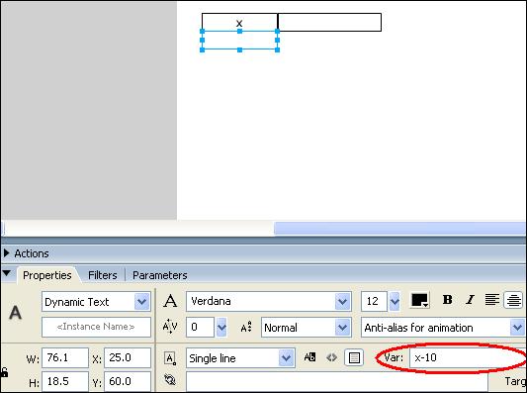Click the X position field showing 25.0
Image resolution: width=527 pixels, height=393 pixels.
[128, 357]
